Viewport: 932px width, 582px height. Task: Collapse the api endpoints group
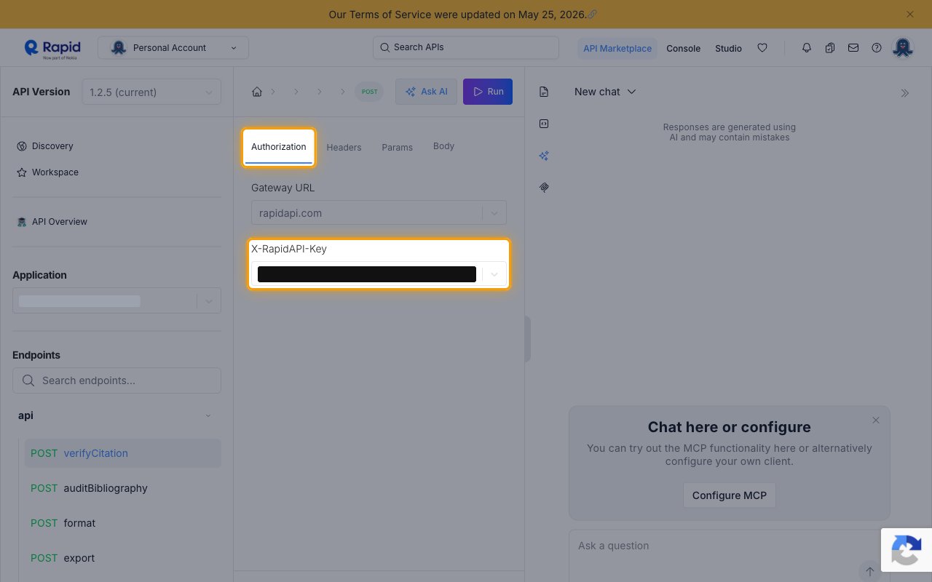point(208,416)
